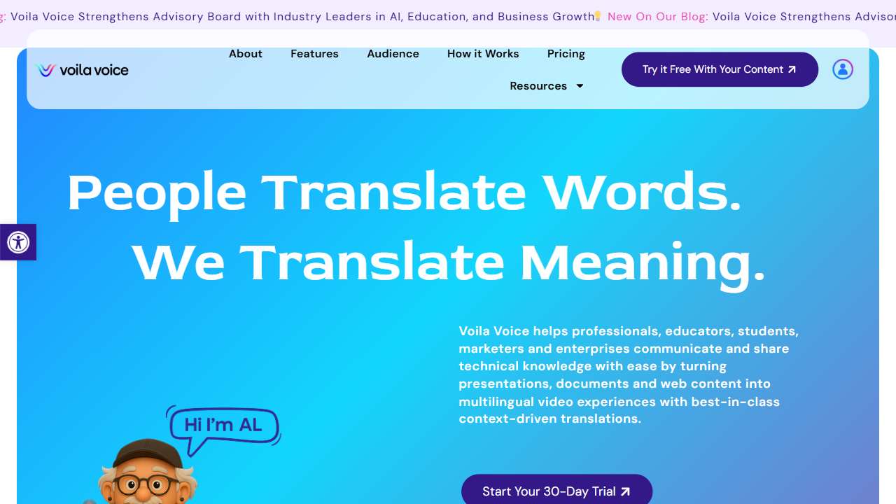Open the Features menu item
Screen dimensions: 896x504
coord(314,54)
